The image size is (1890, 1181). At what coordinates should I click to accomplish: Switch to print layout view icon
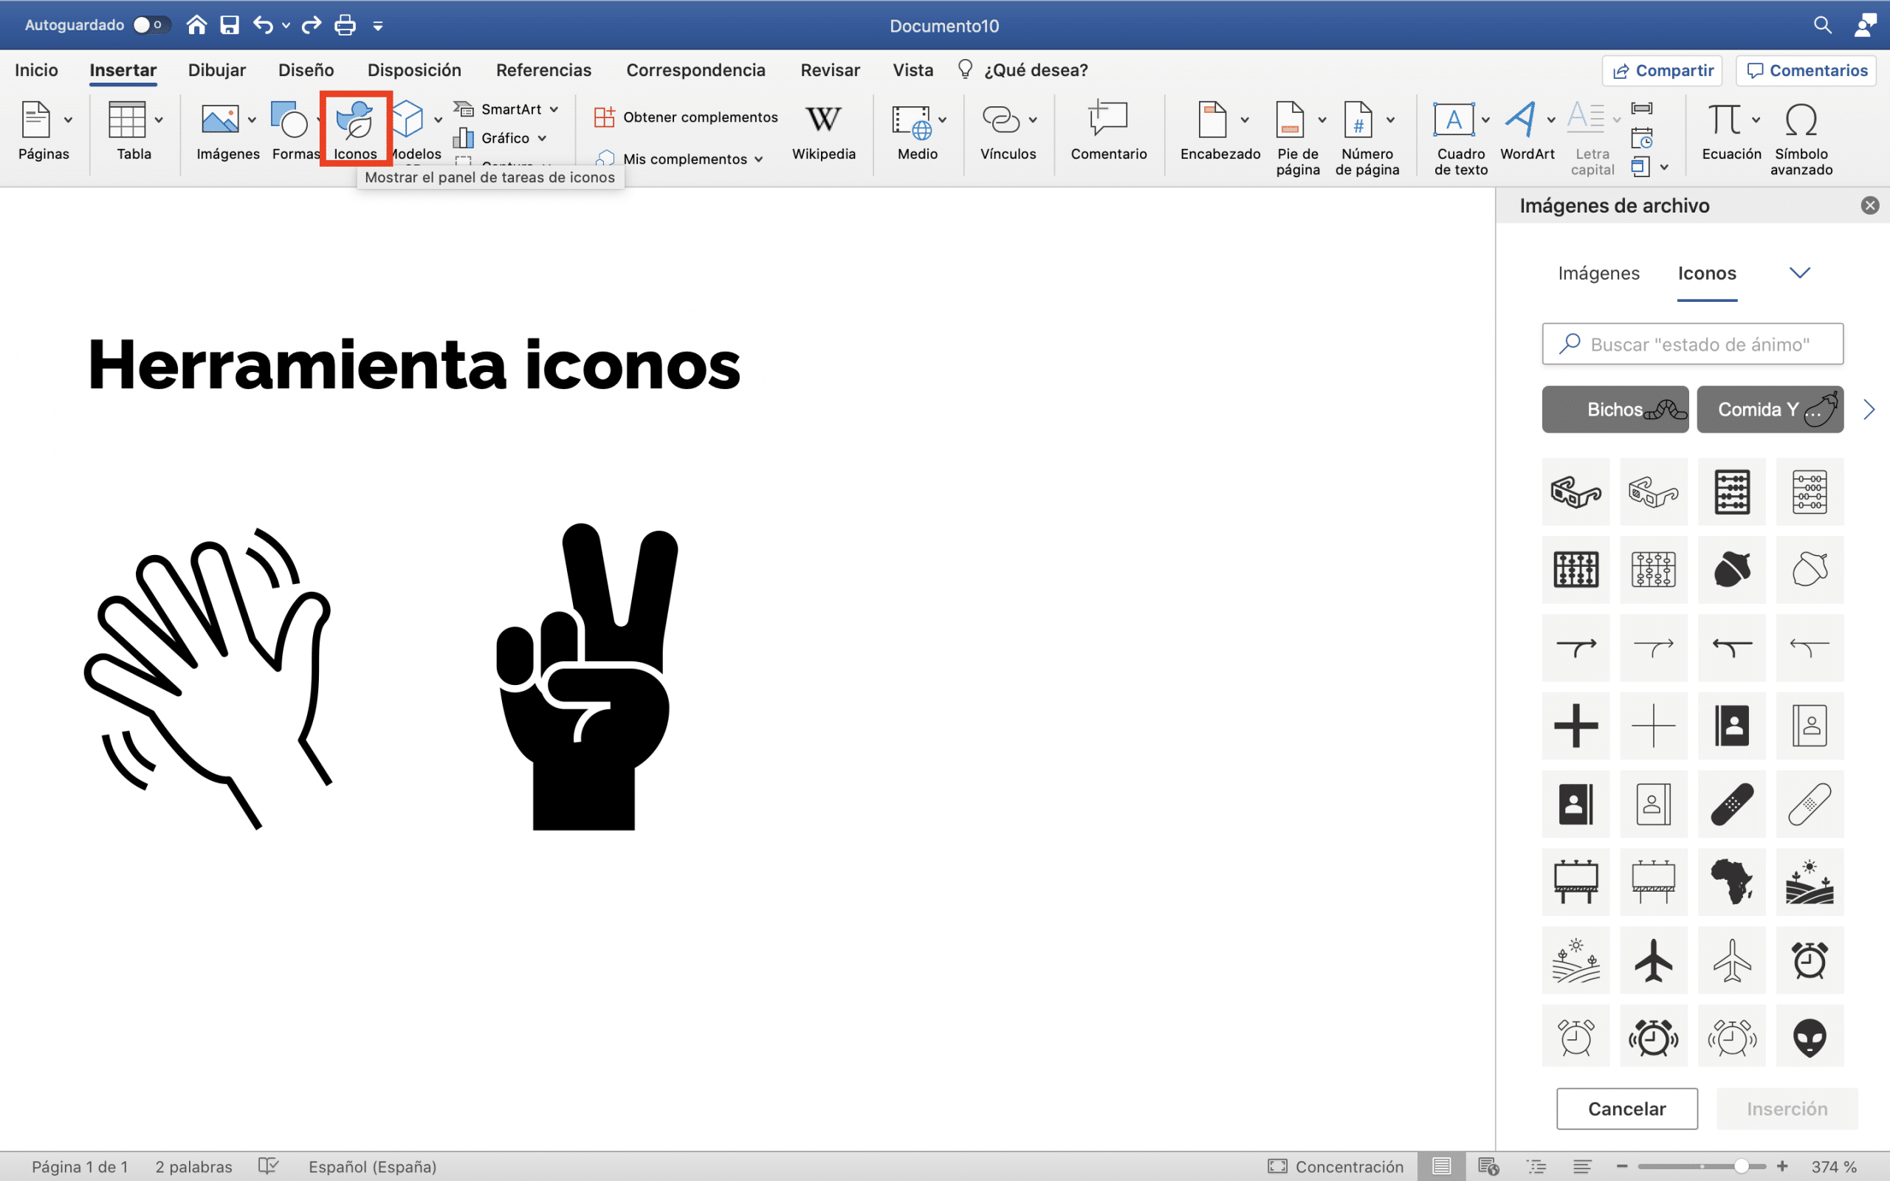(x=1441, y=1166)
